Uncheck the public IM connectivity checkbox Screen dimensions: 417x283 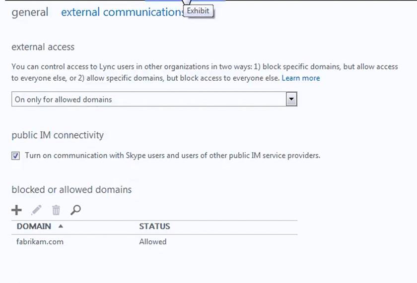[x=16, y=156]
